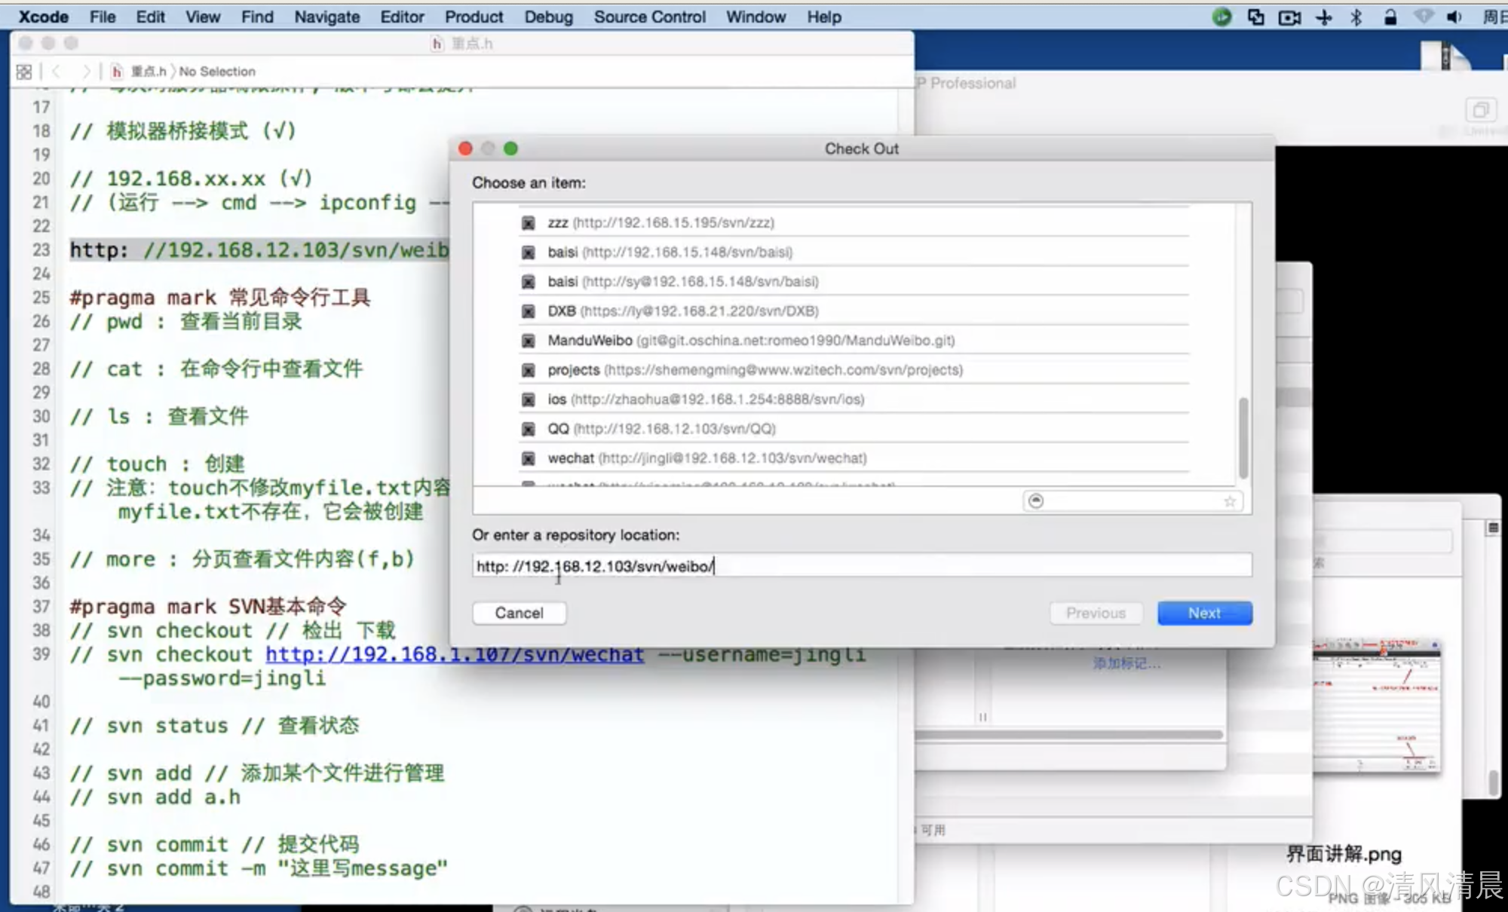Click the Cancel button
Viewport: 1508px width, 912px height.
click(519, 613)
